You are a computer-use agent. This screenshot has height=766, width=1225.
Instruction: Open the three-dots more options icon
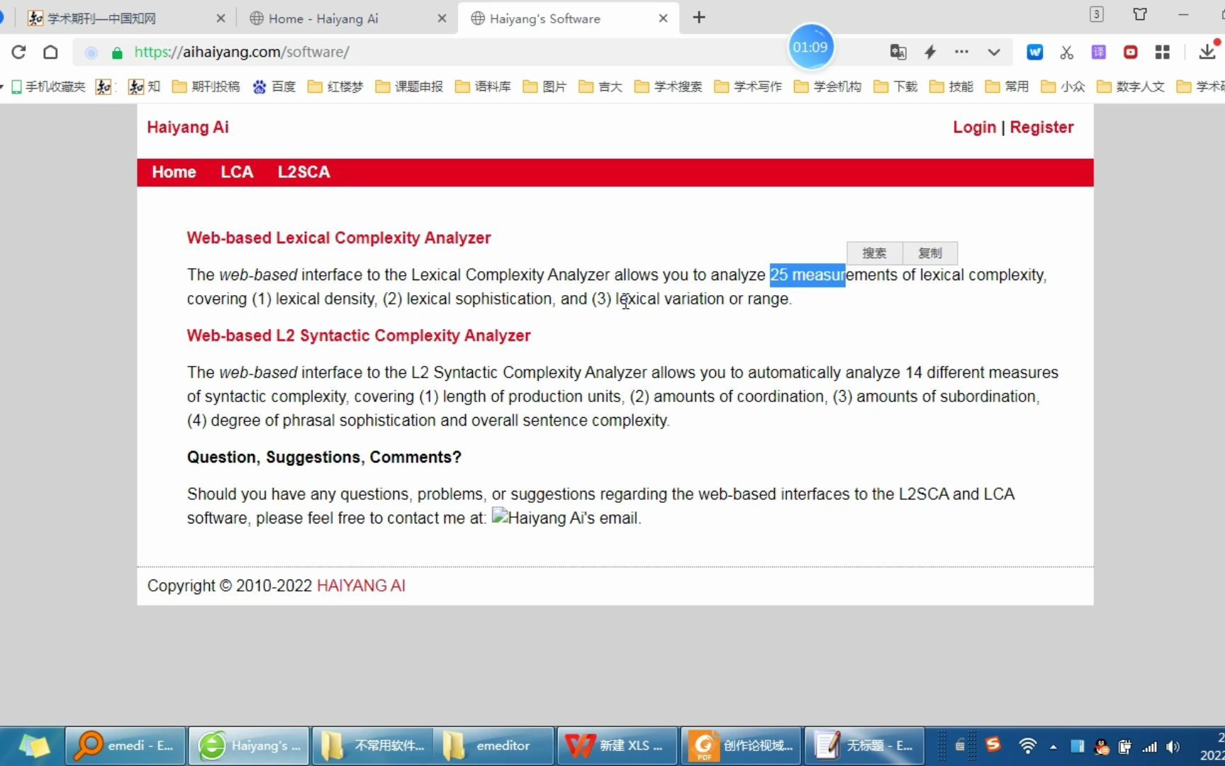pos(961,52)
